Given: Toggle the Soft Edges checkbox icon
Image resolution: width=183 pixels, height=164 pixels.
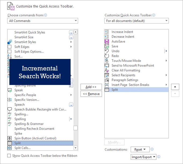Looking at the screenshot, I should [x=10, y=47].
